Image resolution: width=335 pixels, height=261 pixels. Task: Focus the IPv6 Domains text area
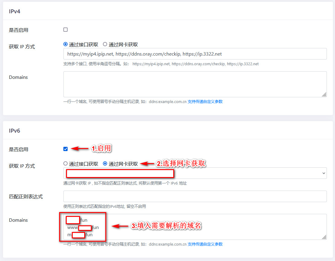(x=211, y=227)
